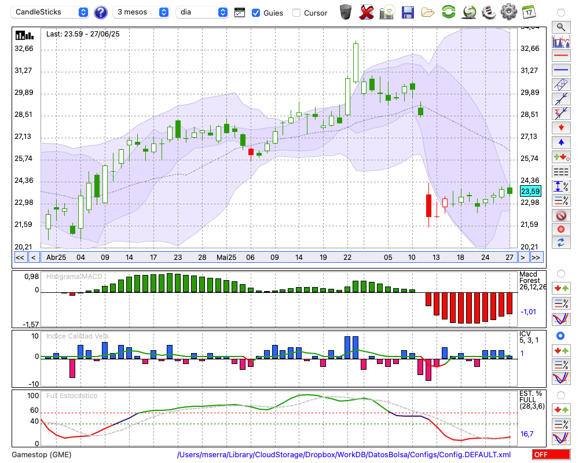Select the trend line with arrows tool
The height and width of the screenshot is (463, 579).
(561, 99)
